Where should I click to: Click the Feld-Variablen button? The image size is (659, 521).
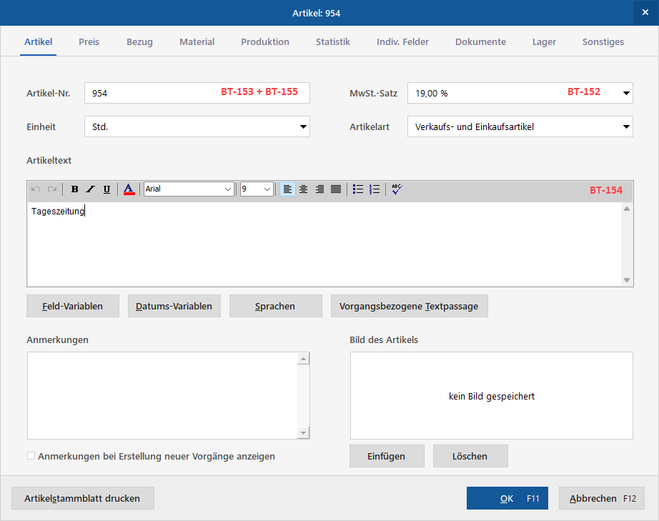pyautogui.click(x=73, y=306)
